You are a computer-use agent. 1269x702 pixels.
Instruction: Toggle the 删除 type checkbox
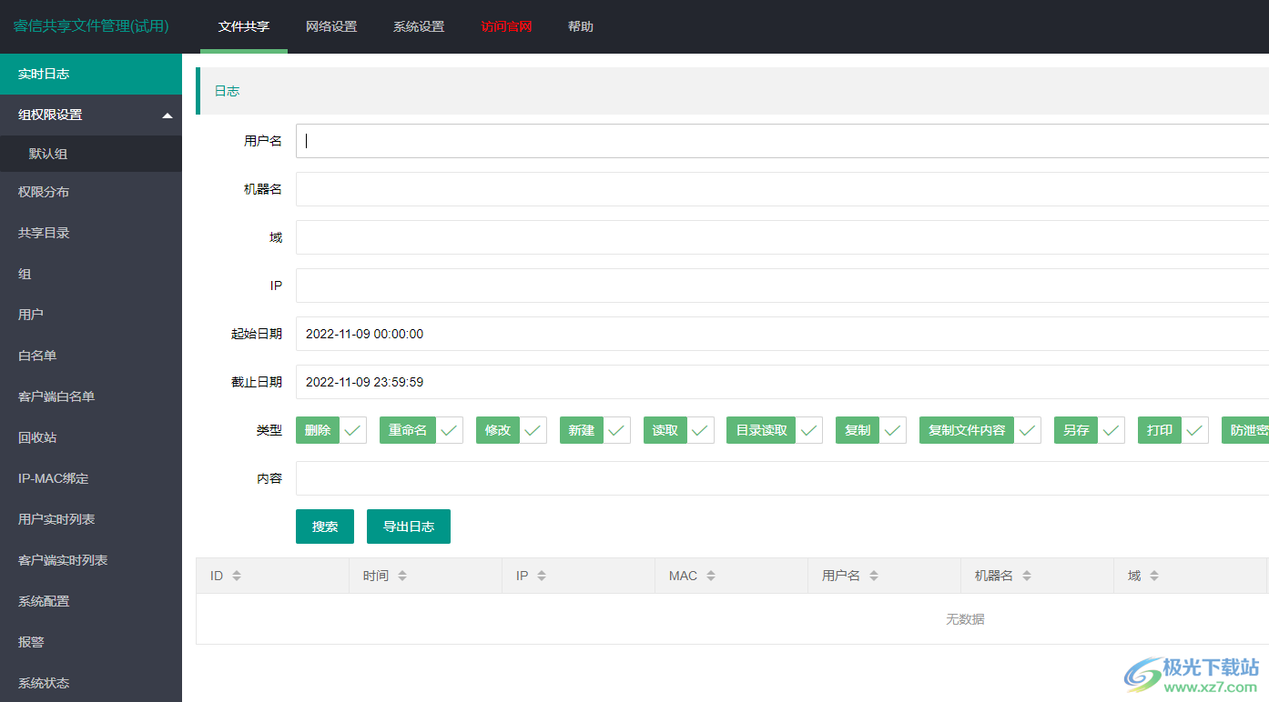(x=331, y=430)
